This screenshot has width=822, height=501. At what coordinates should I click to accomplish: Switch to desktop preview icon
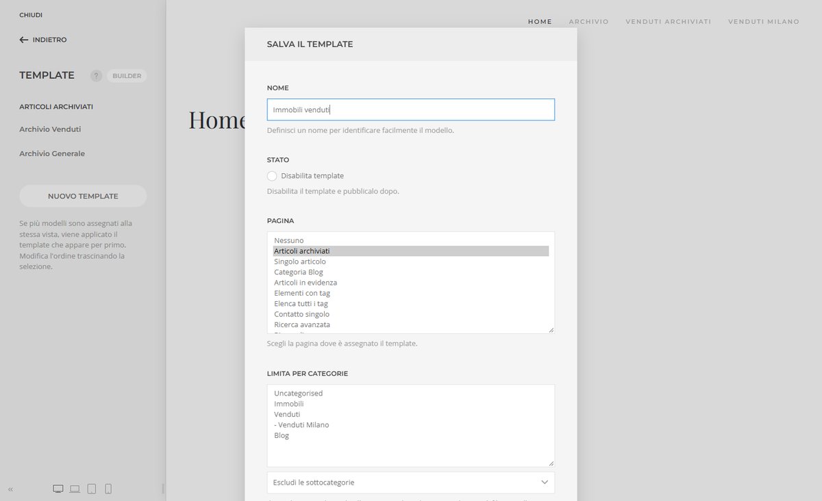tap(58, 489)
